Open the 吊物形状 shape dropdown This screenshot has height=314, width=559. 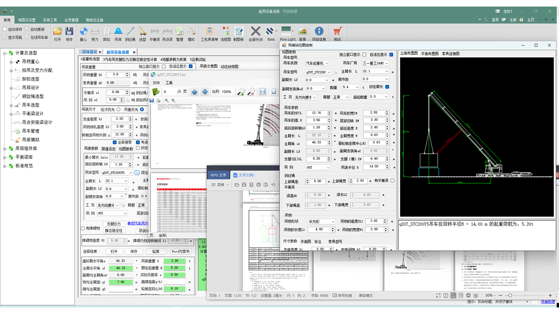tap(321, 222)
